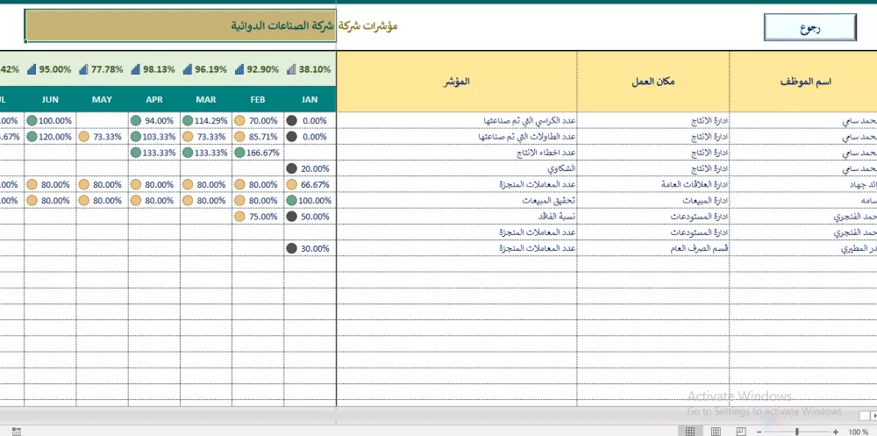Select the تحقيق المبيعات indicator cell
The width and height of the screenshot is (877, 436).
tap(456, 200)
